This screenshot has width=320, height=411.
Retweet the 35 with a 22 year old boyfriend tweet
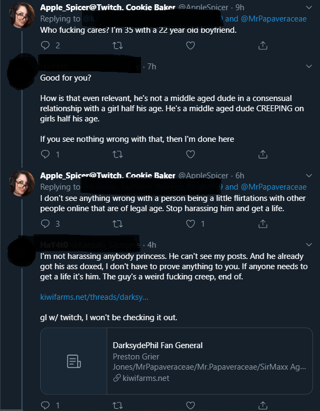117,46
